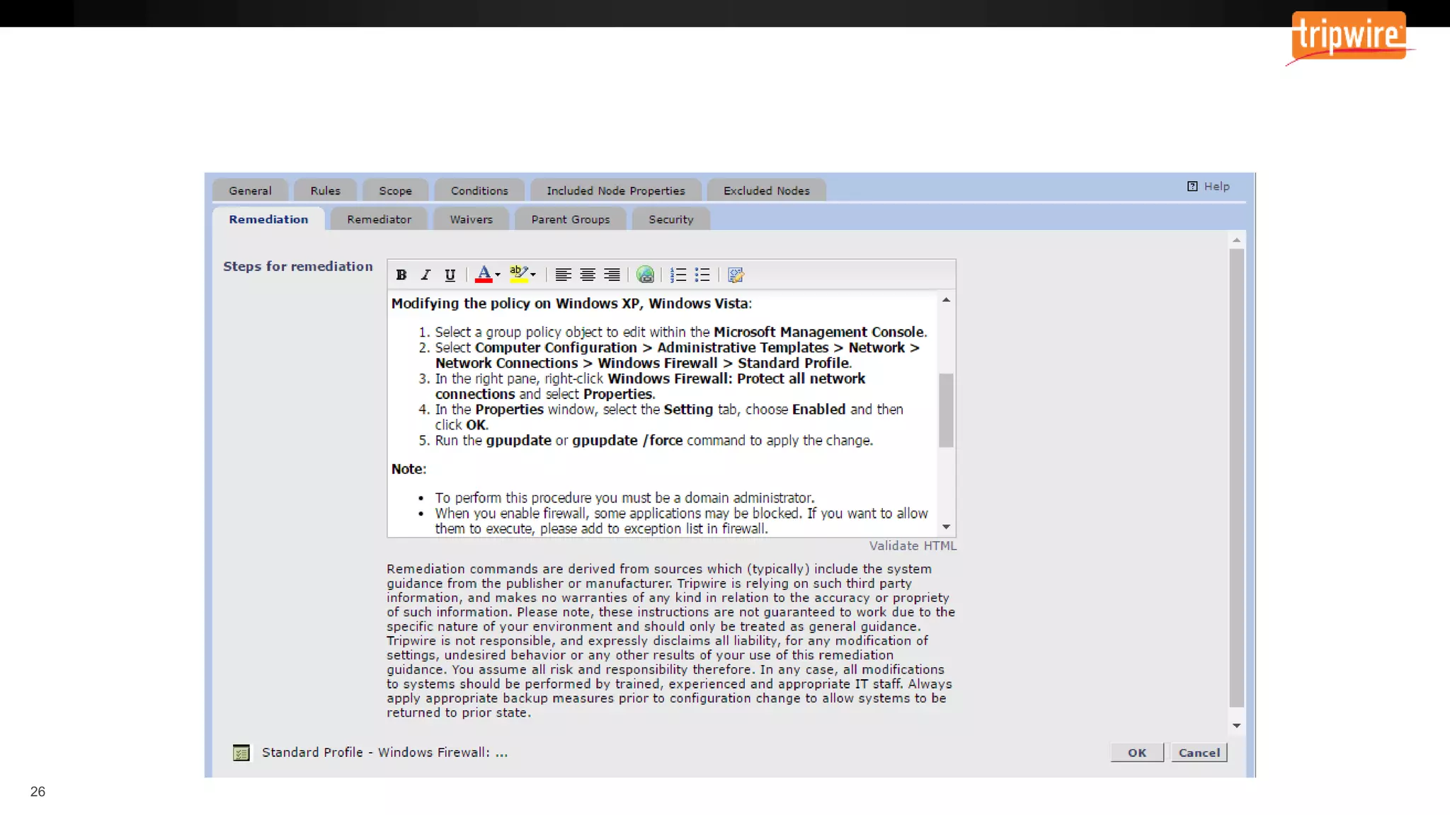Toggle bold formatting in editor toolbar

tap(401, 275)
